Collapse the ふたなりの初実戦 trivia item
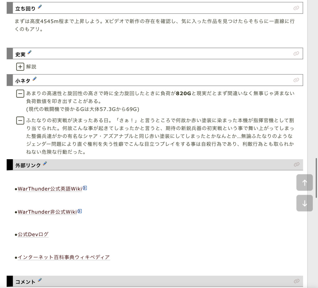This screenshot has height=288, width=318. [20, 120]
